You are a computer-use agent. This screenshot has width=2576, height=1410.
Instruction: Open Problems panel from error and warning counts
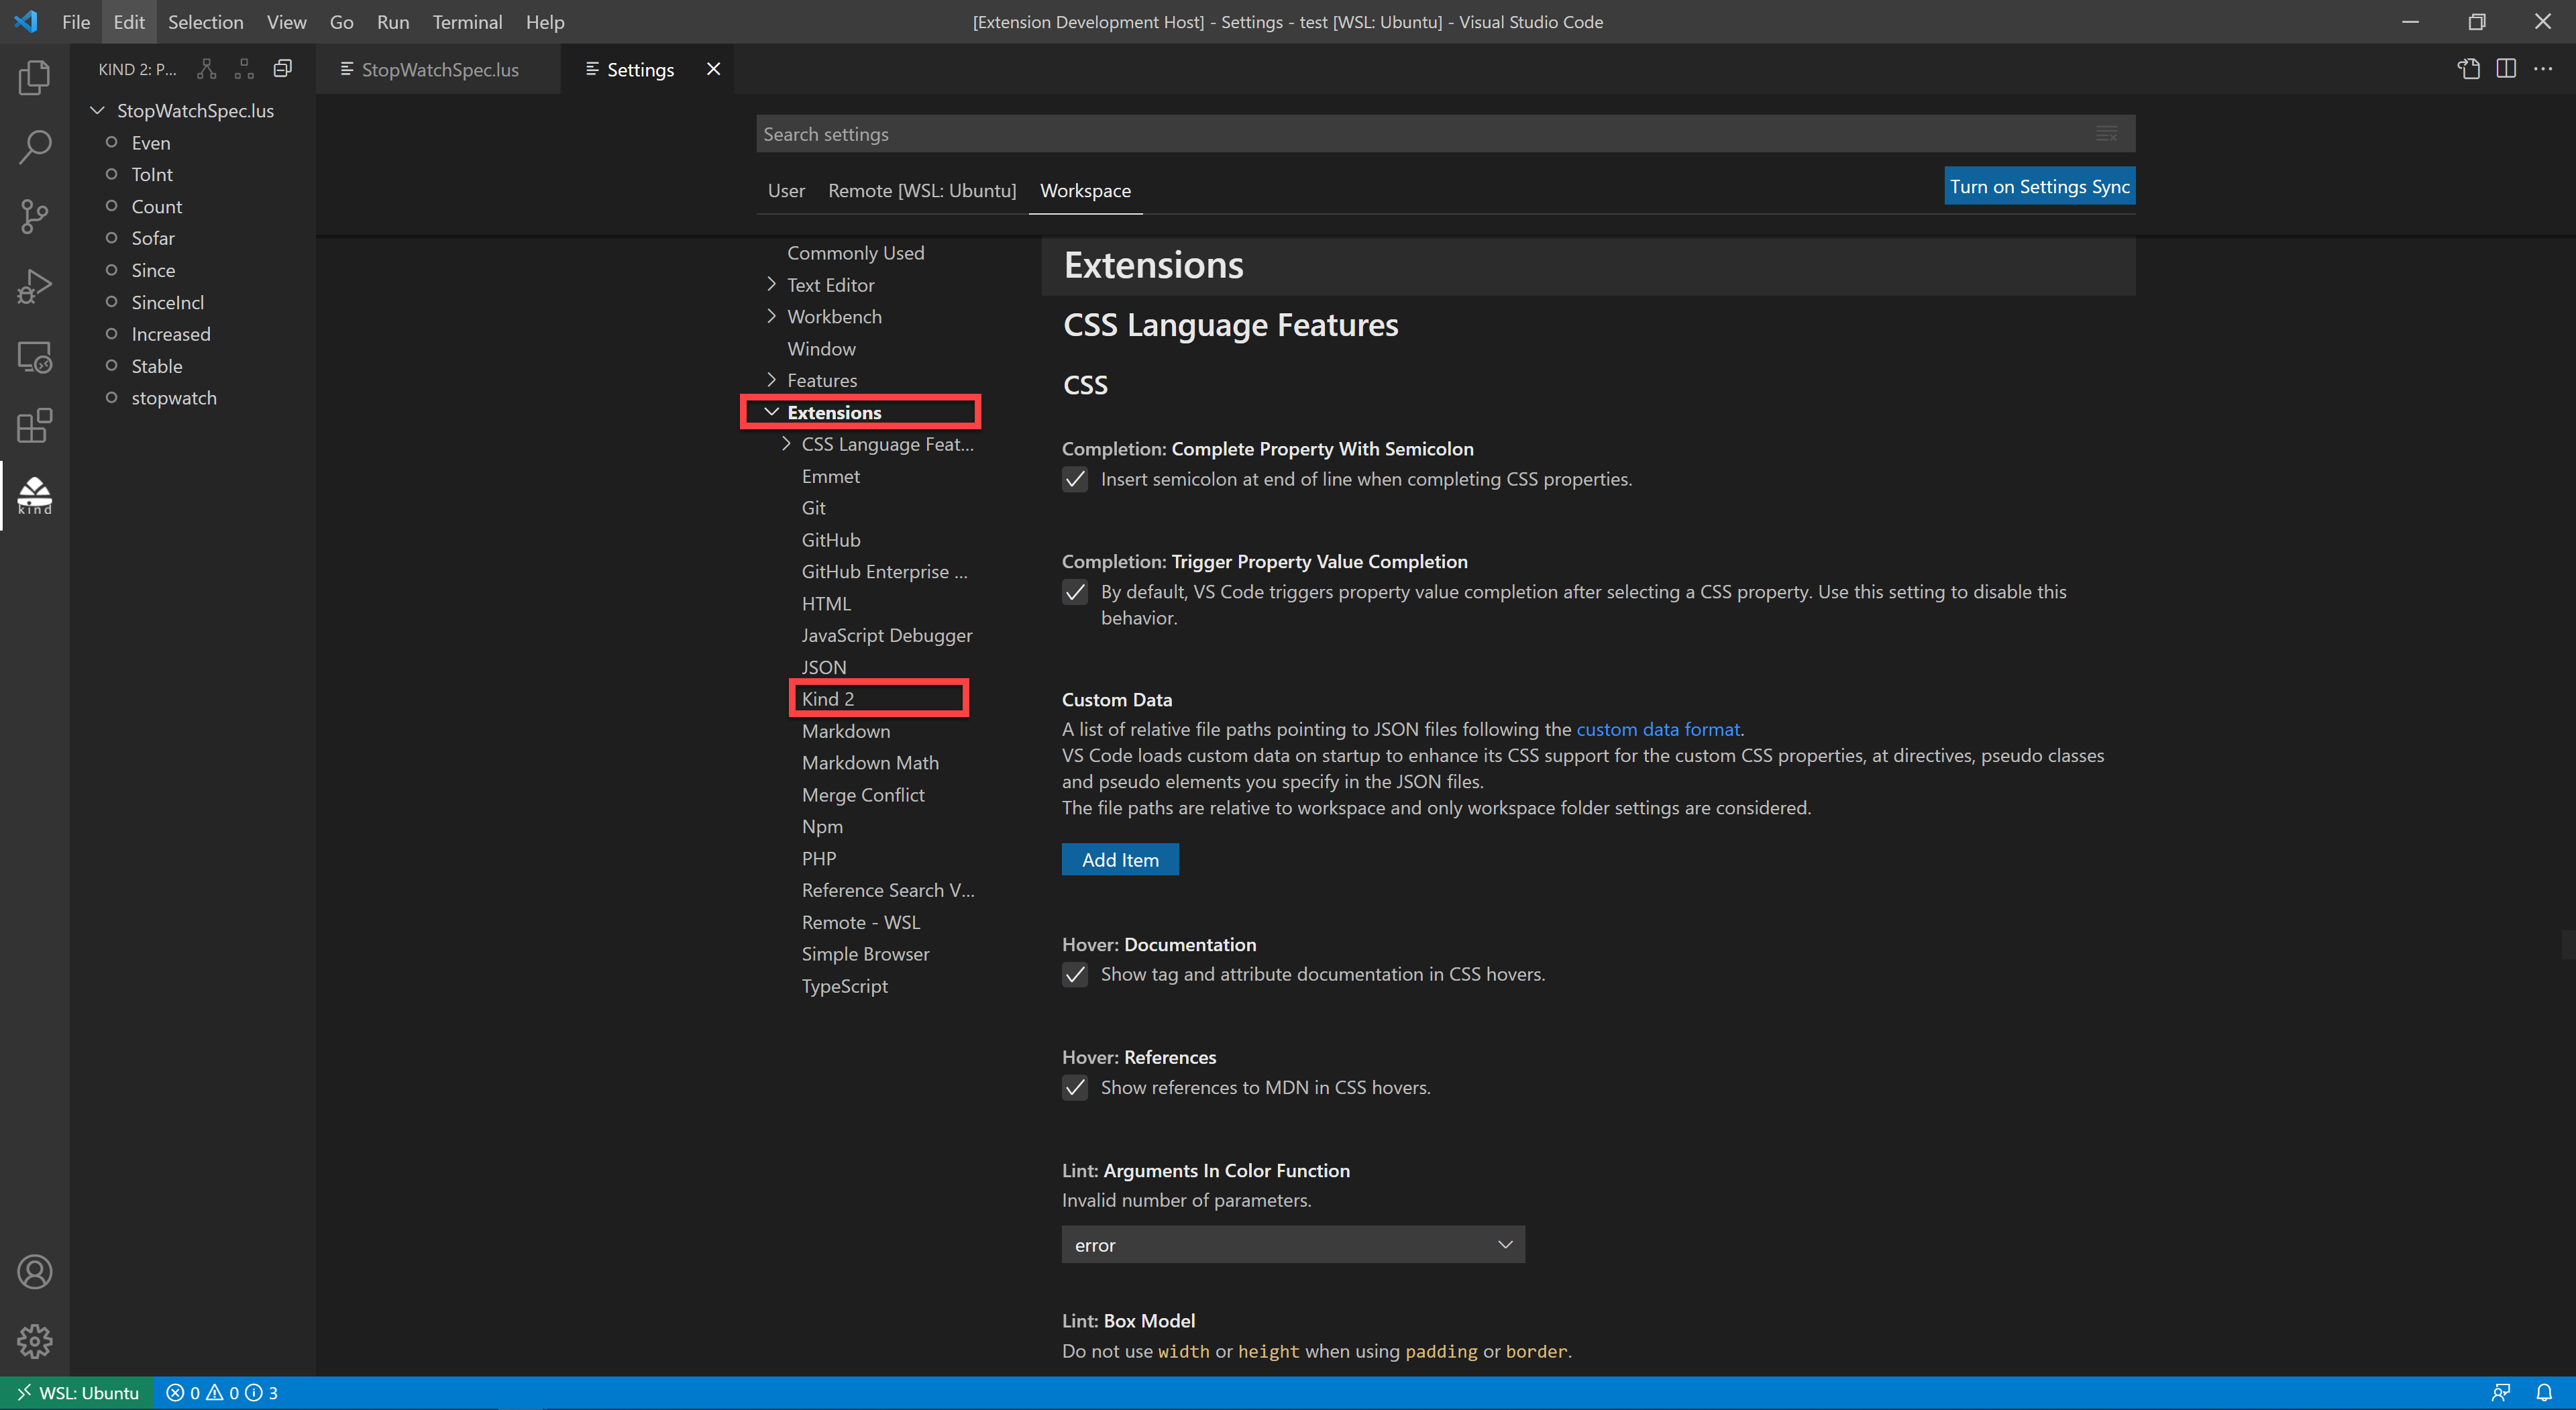[222, 1393]
